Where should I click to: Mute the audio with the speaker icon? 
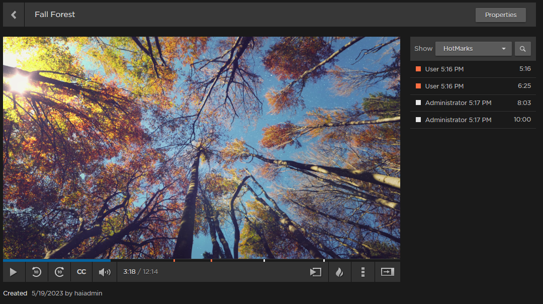click(x=105, y=272)
